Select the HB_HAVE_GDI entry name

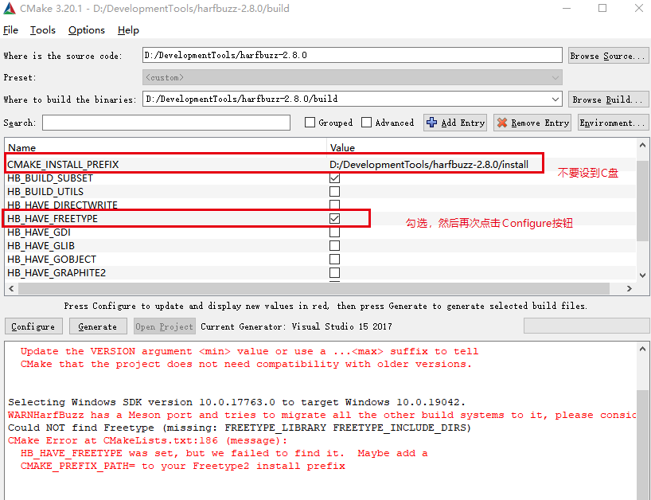point(39,232)
